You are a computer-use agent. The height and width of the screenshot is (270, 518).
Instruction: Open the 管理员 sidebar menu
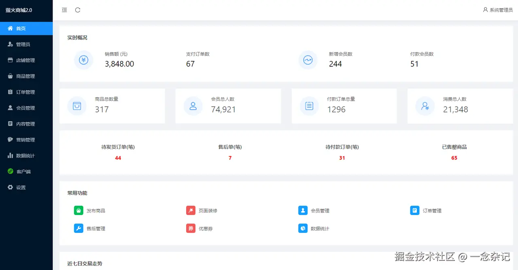point(26,44)
